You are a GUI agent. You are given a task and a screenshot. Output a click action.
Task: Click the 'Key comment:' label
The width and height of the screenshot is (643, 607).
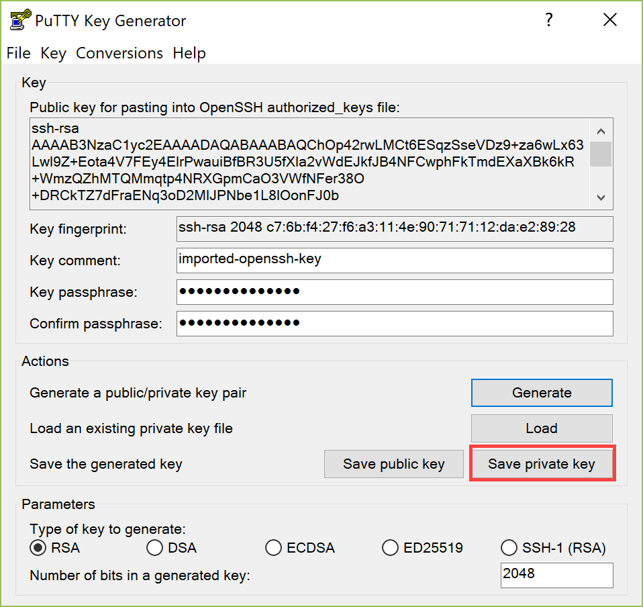click(x=75, y=261)
